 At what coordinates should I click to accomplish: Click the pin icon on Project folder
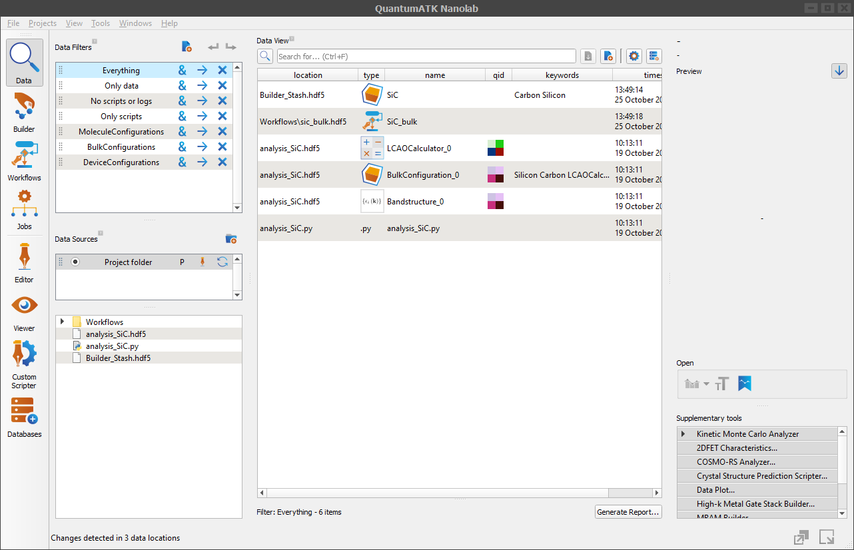coord(203,262)
